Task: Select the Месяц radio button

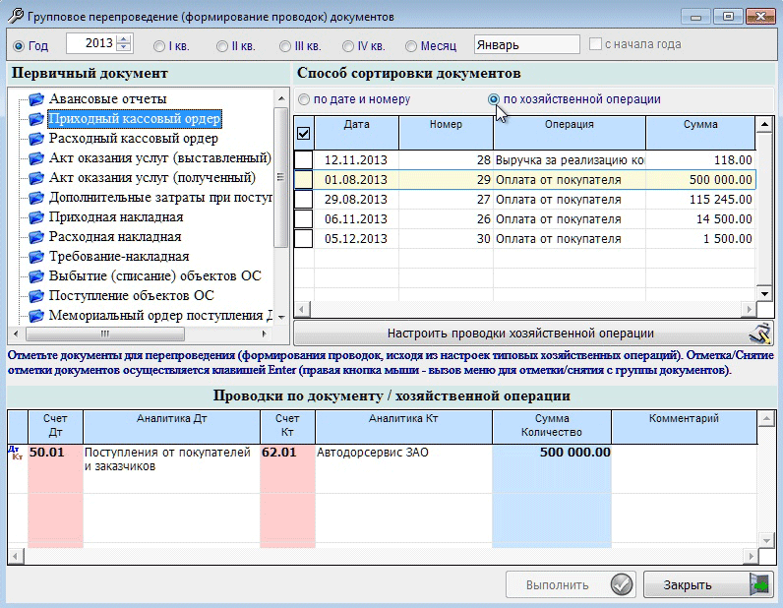Action: pyautogui.click(x=411, y=46)
